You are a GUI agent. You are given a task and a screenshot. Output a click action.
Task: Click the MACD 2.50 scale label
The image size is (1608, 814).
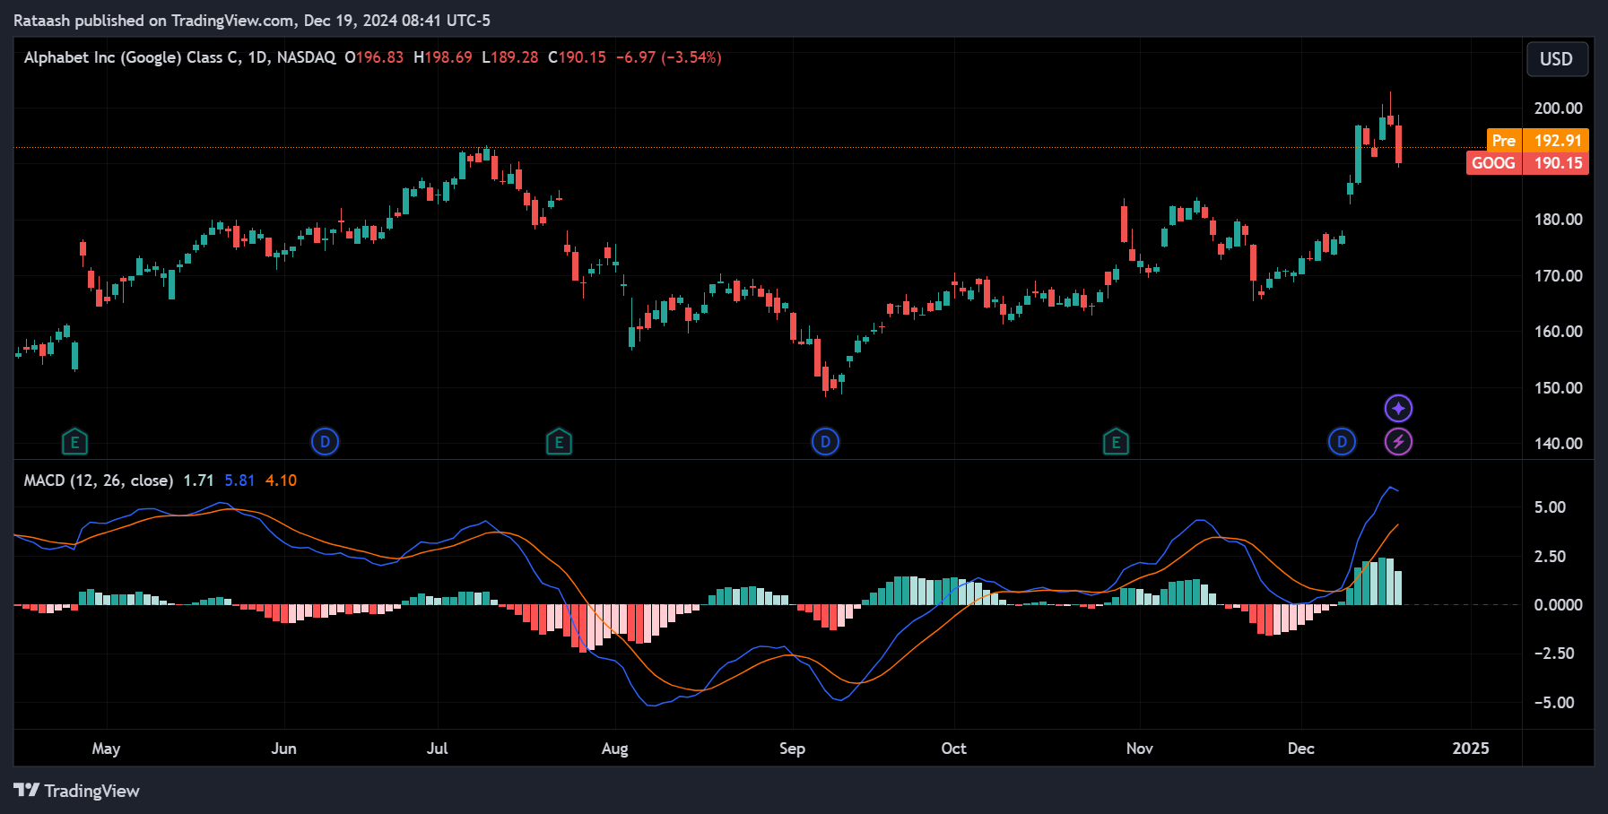[x=1550, y=557]
